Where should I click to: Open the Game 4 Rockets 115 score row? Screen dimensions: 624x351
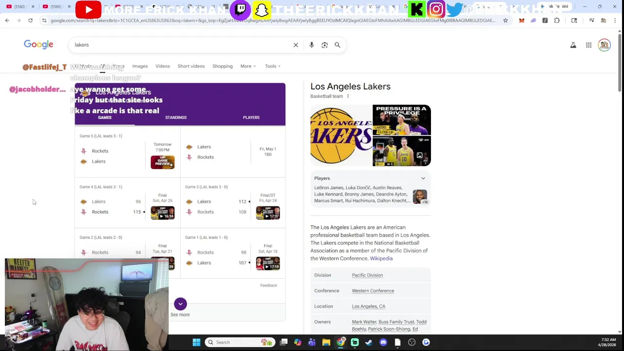(113, 212)
